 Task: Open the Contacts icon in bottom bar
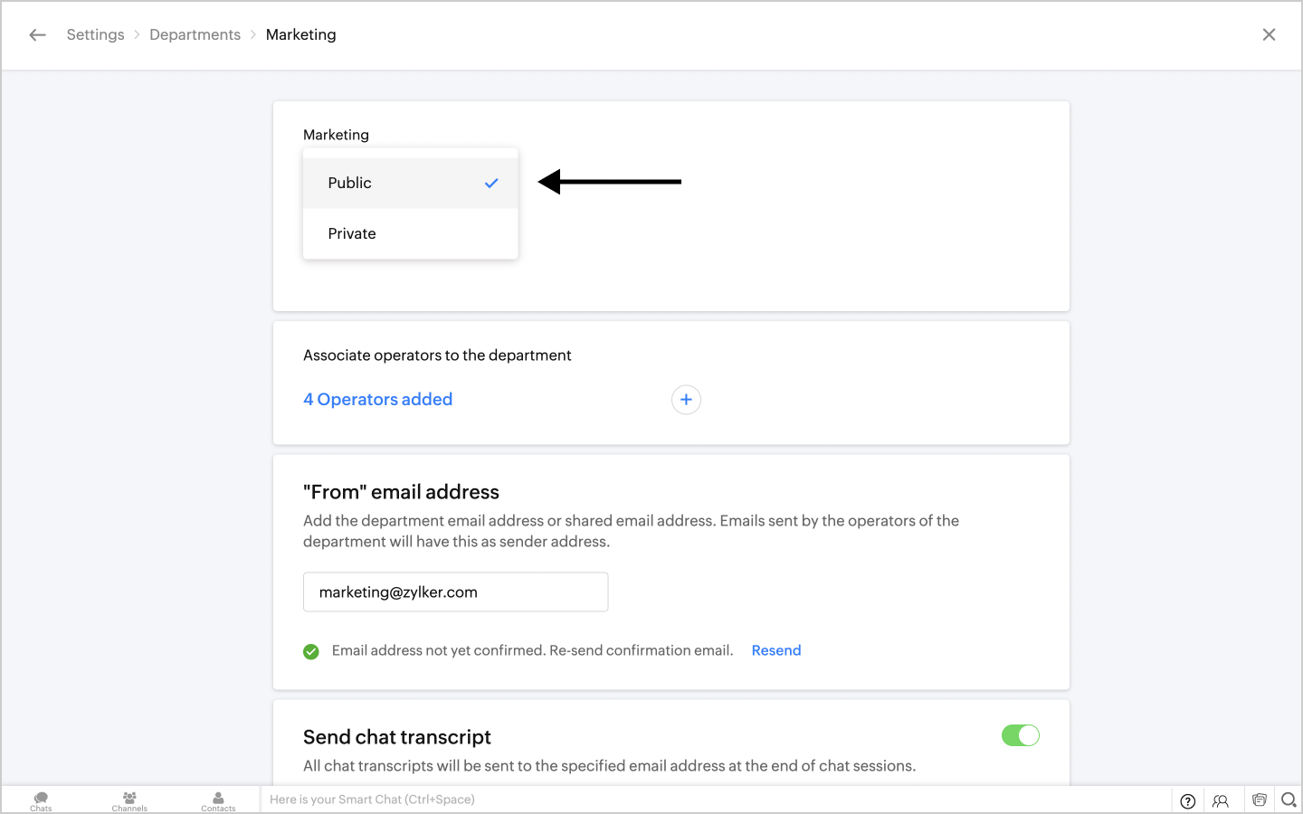click(218, 800)
